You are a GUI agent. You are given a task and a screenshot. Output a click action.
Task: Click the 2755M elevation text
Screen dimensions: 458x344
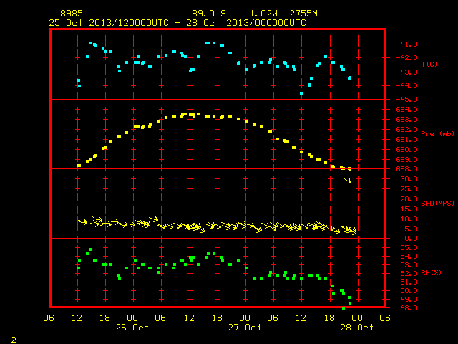tap(303, 14)
